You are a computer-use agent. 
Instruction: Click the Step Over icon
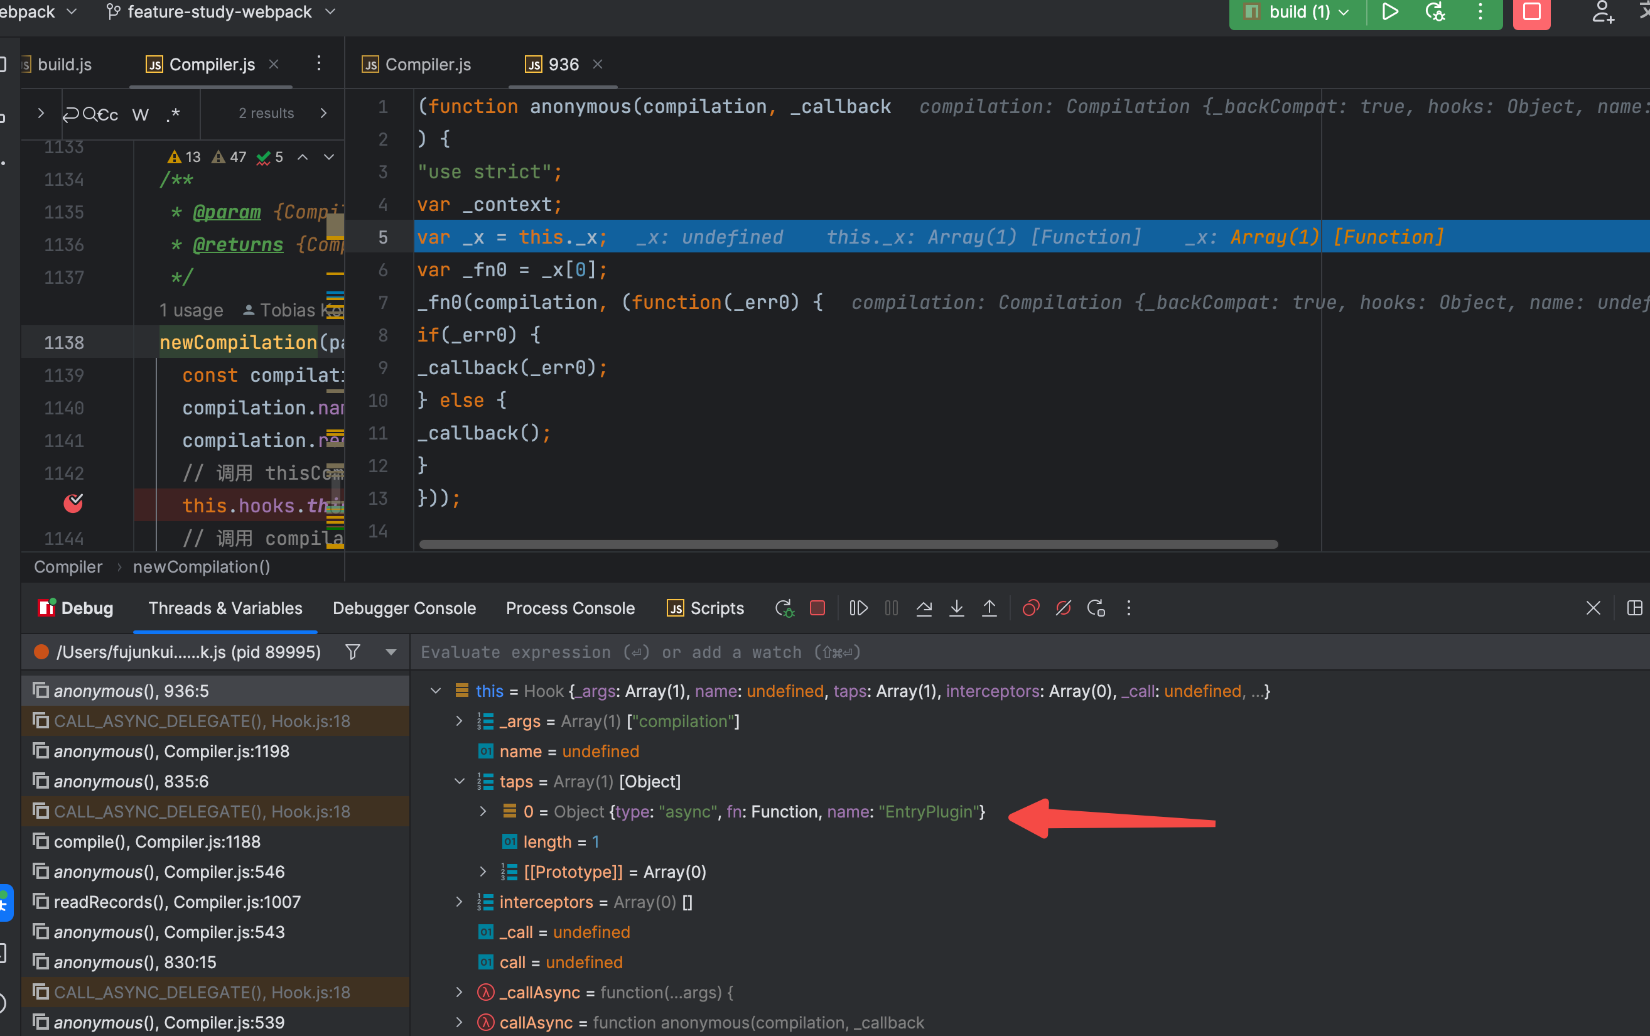click(924, 608)
